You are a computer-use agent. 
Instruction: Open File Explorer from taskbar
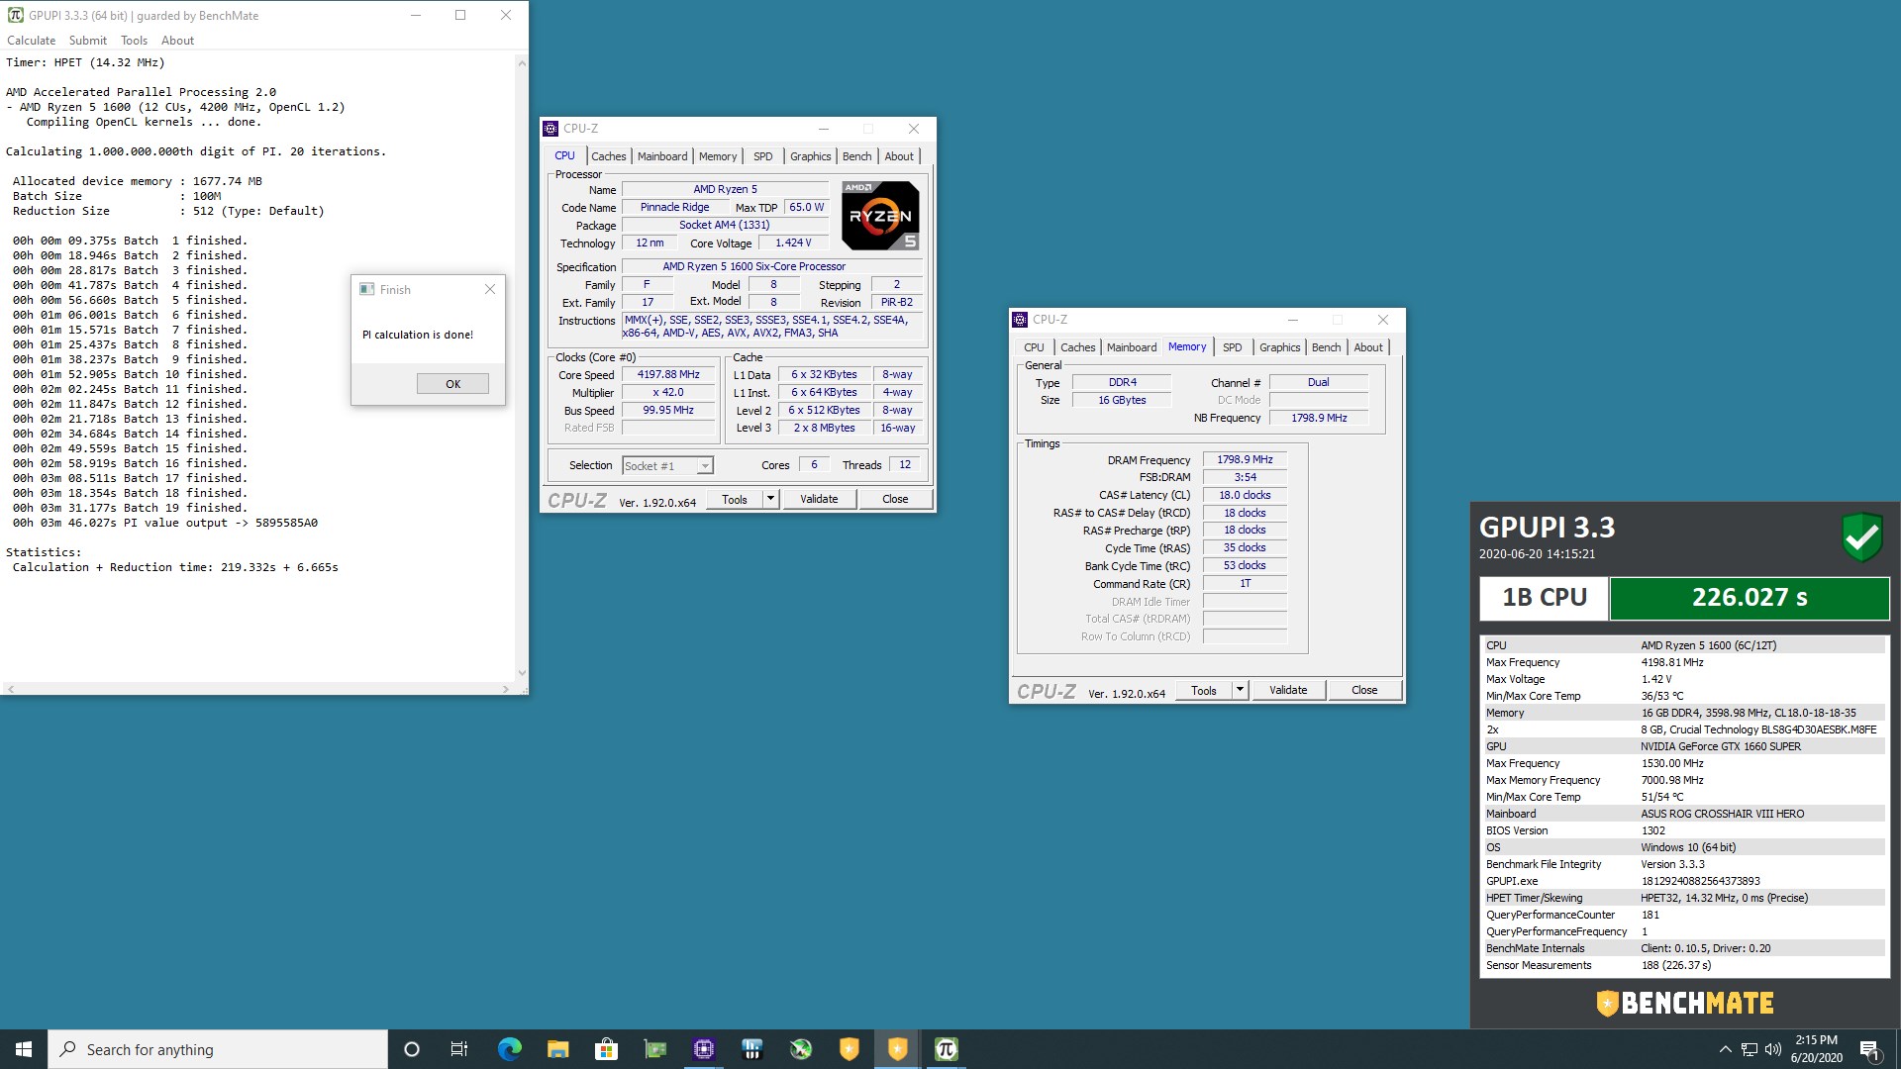(557, 1049)
